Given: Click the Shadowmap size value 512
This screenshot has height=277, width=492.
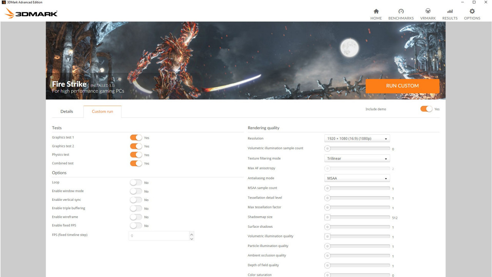Looking at the screenshot, I should 395,218.
